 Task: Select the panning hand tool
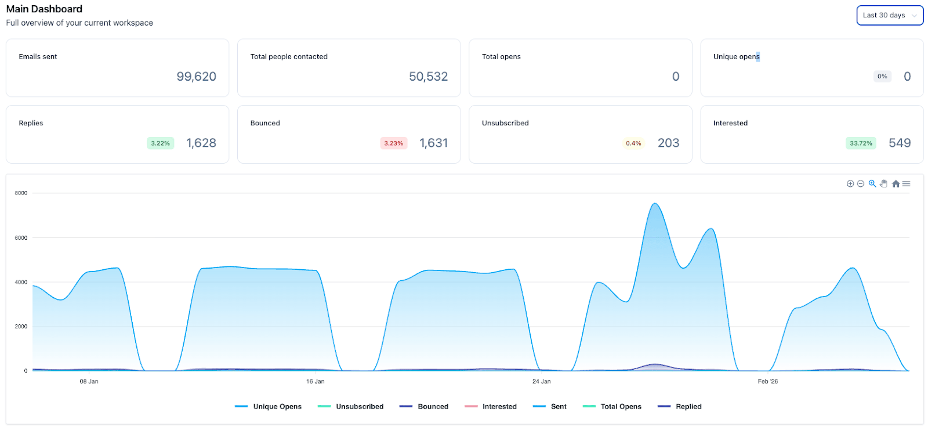(x=884, y=184)
